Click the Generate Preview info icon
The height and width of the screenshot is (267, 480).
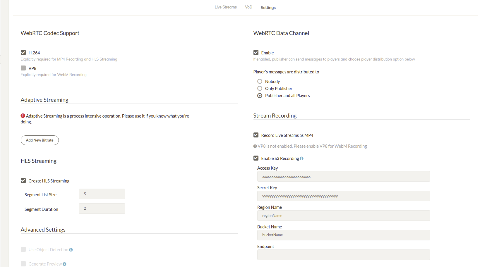tap(64, 264)
